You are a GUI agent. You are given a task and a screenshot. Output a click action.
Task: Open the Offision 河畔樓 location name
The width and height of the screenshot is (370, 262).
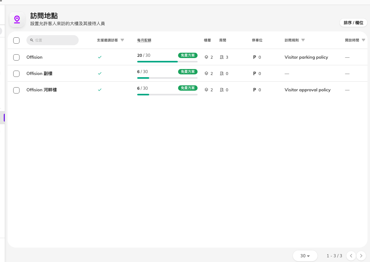(42, 90)
